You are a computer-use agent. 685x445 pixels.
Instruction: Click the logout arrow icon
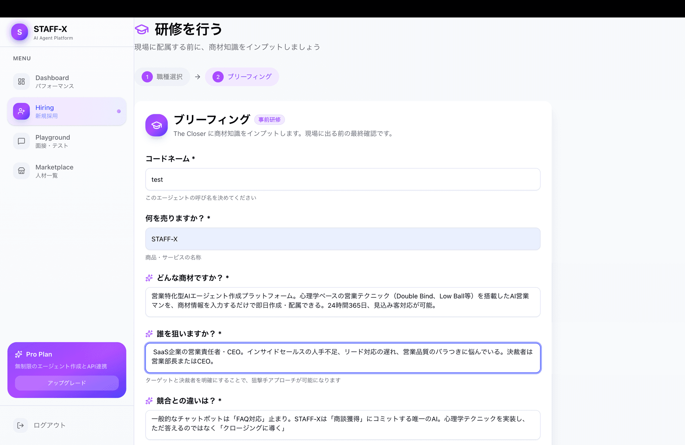21,425
